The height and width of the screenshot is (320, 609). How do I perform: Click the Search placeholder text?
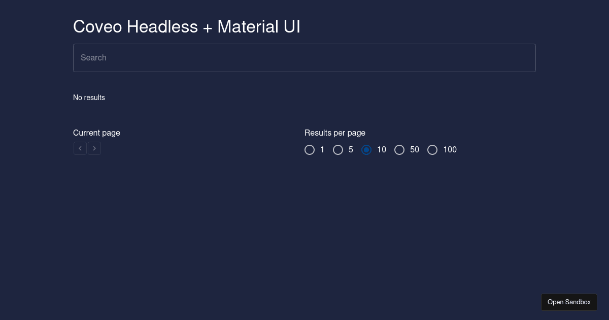point(93,58)
